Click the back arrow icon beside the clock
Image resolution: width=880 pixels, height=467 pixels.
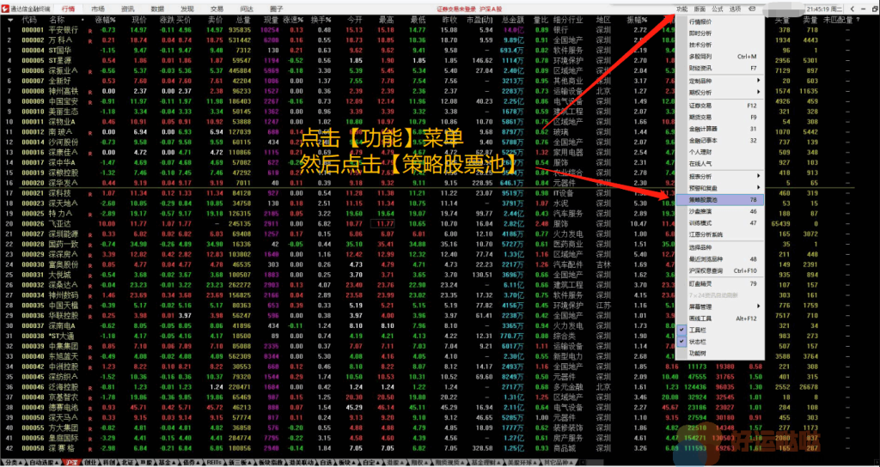point(852,9)
